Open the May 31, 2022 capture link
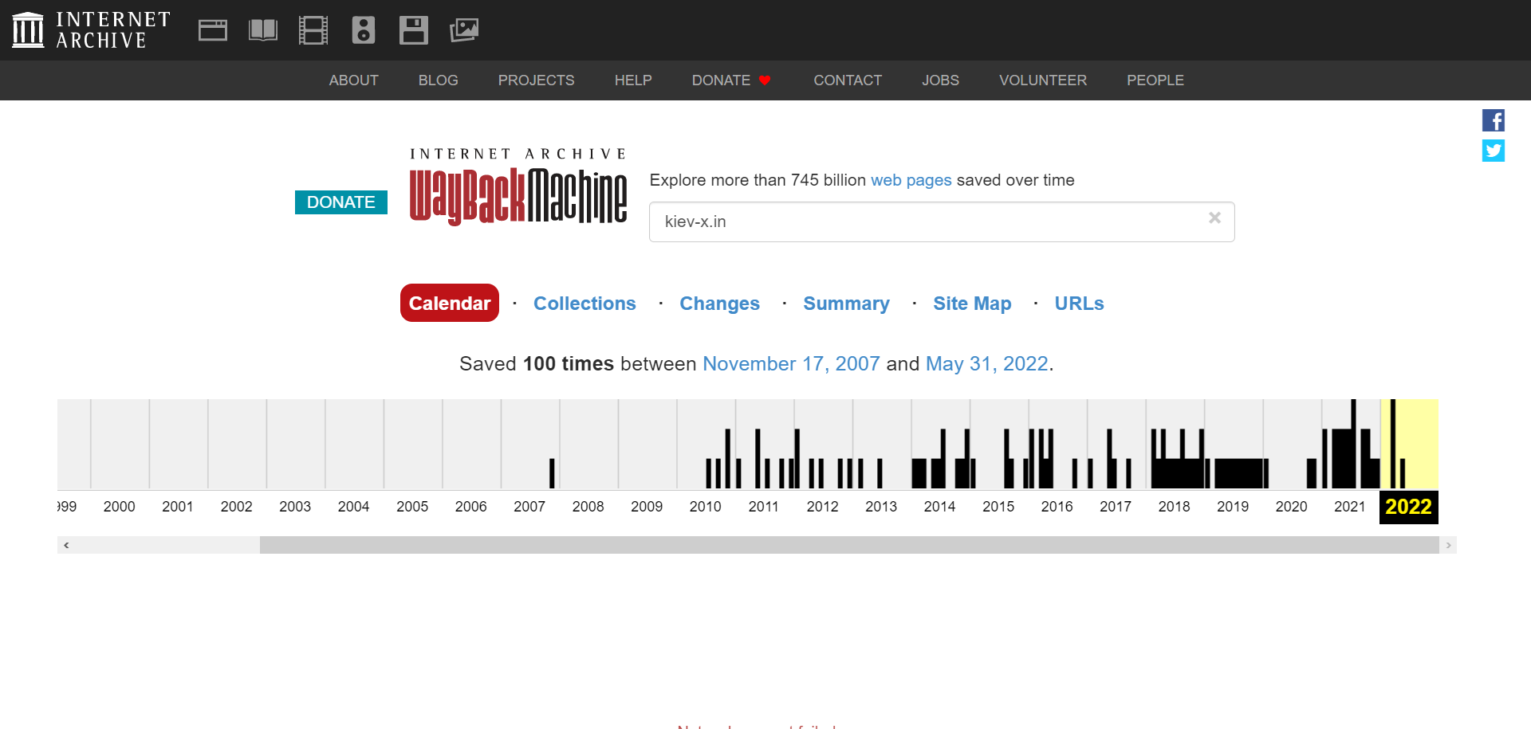The image size is (1531, 729). [x=986, y=364]
